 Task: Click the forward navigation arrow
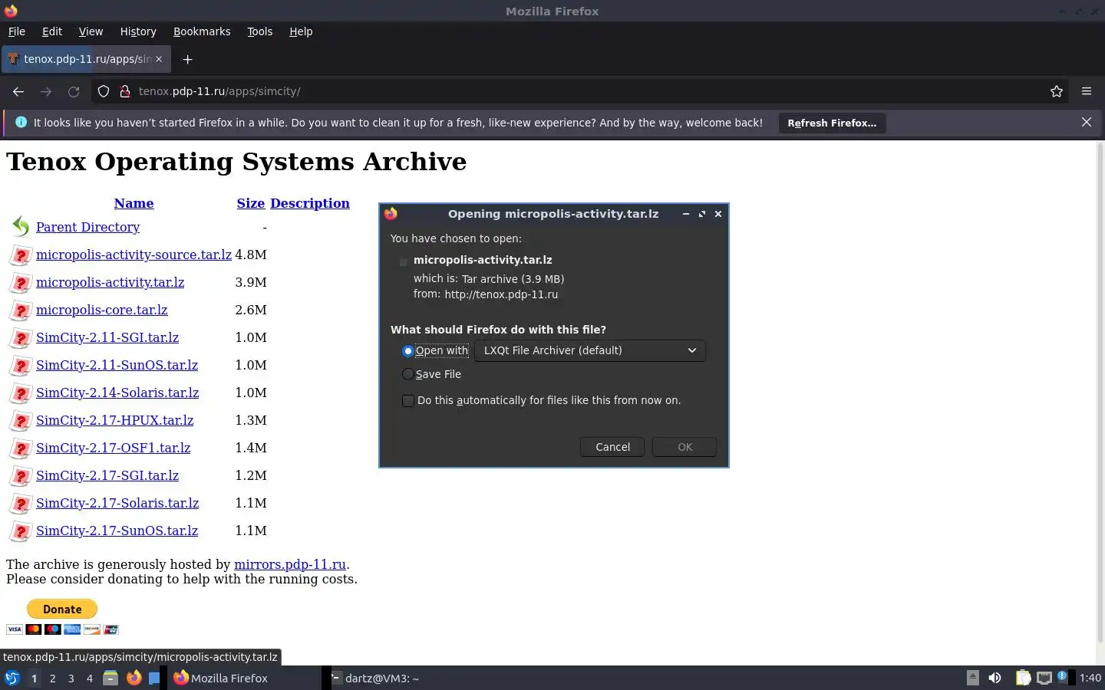(46, 91)
